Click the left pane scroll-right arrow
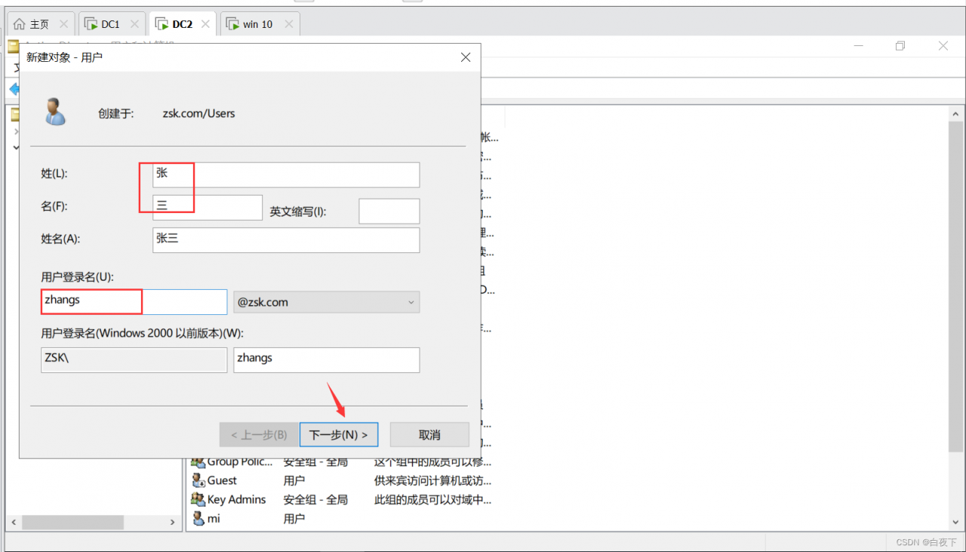966x552 pixels. [172, 522]
